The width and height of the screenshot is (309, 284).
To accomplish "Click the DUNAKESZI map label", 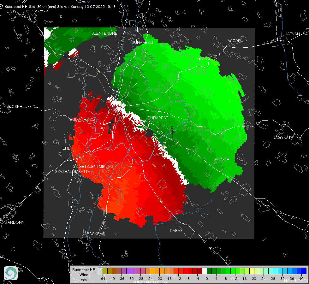I will click(142, 42).
